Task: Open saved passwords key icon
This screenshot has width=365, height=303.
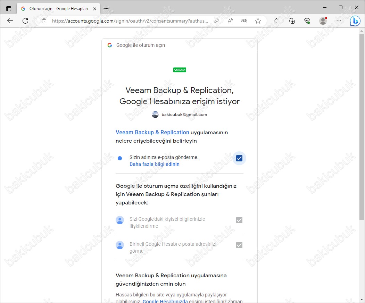Action: pos(216,21)
